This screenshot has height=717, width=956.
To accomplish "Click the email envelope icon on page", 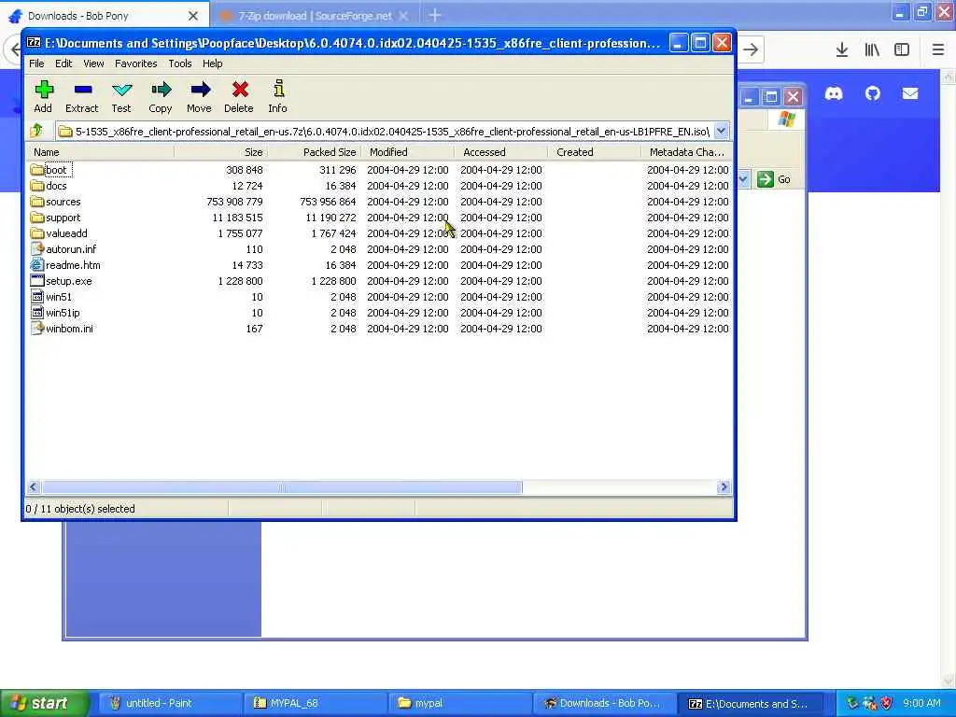I will coord(910,93).
